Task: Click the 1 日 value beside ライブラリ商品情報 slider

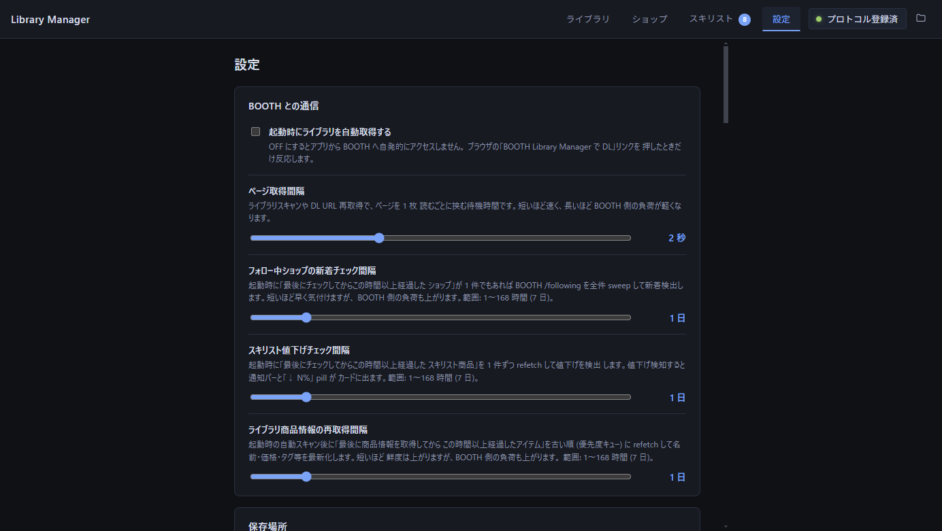Action: click(677, 477)
